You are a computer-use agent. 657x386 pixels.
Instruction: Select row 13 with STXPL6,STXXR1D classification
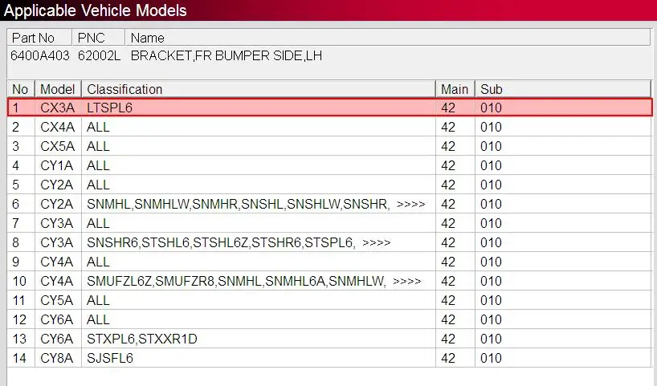tap(330, 339)
